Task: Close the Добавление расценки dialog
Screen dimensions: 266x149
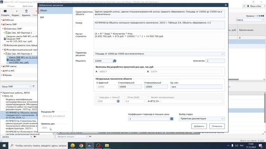Action: (x=226, y=5)
